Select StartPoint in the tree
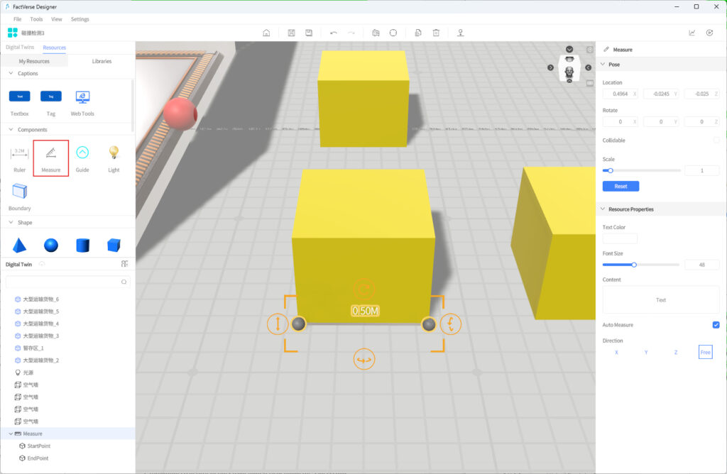 (39, 446)
